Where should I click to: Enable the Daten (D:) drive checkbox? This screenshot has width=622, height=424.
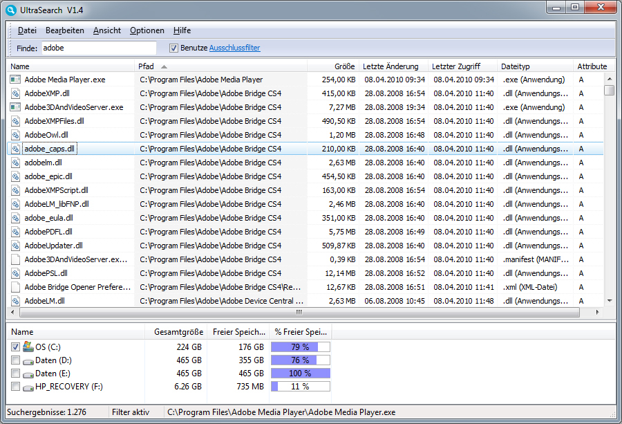(x=15, y=360)
